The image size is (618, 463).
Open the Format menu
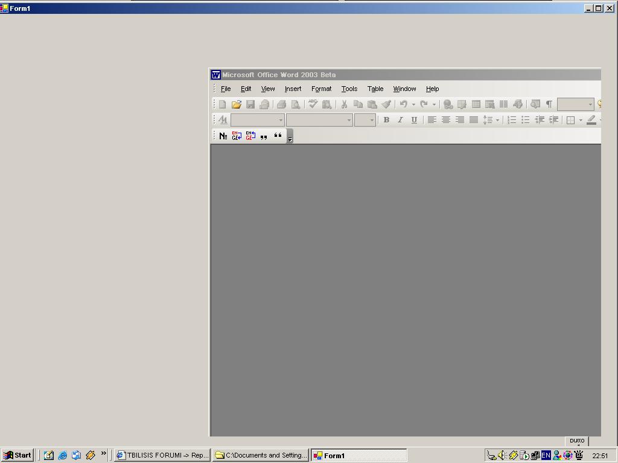point(321,89)
